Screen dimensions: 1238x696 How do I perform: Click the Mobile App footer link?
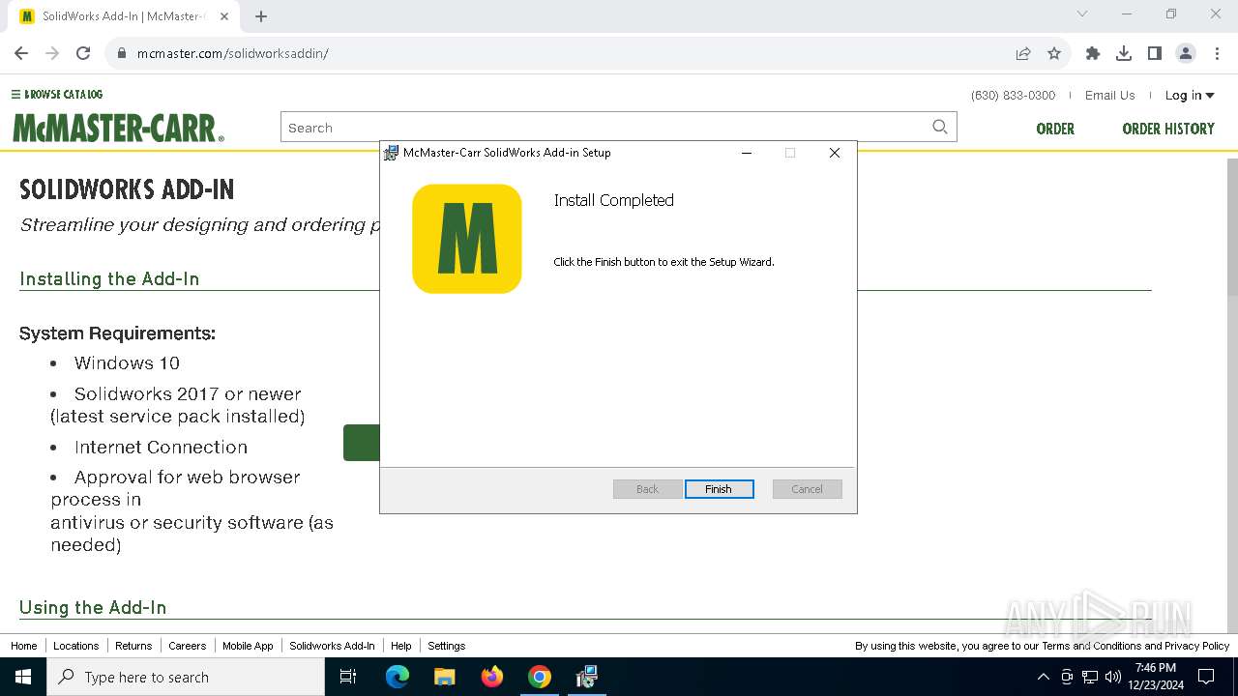click(x=248, y=646)
